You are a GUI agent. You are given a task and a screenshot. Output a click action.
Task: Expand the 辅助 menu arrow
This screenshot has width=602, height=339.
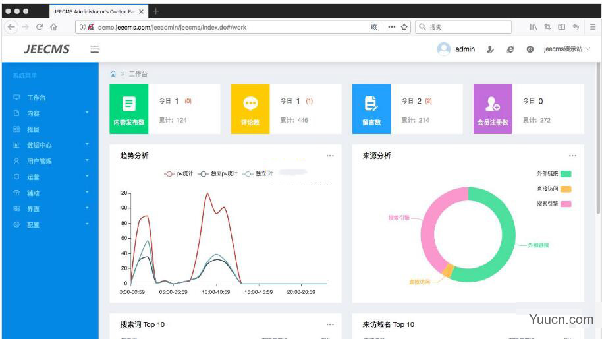point(87,192)
